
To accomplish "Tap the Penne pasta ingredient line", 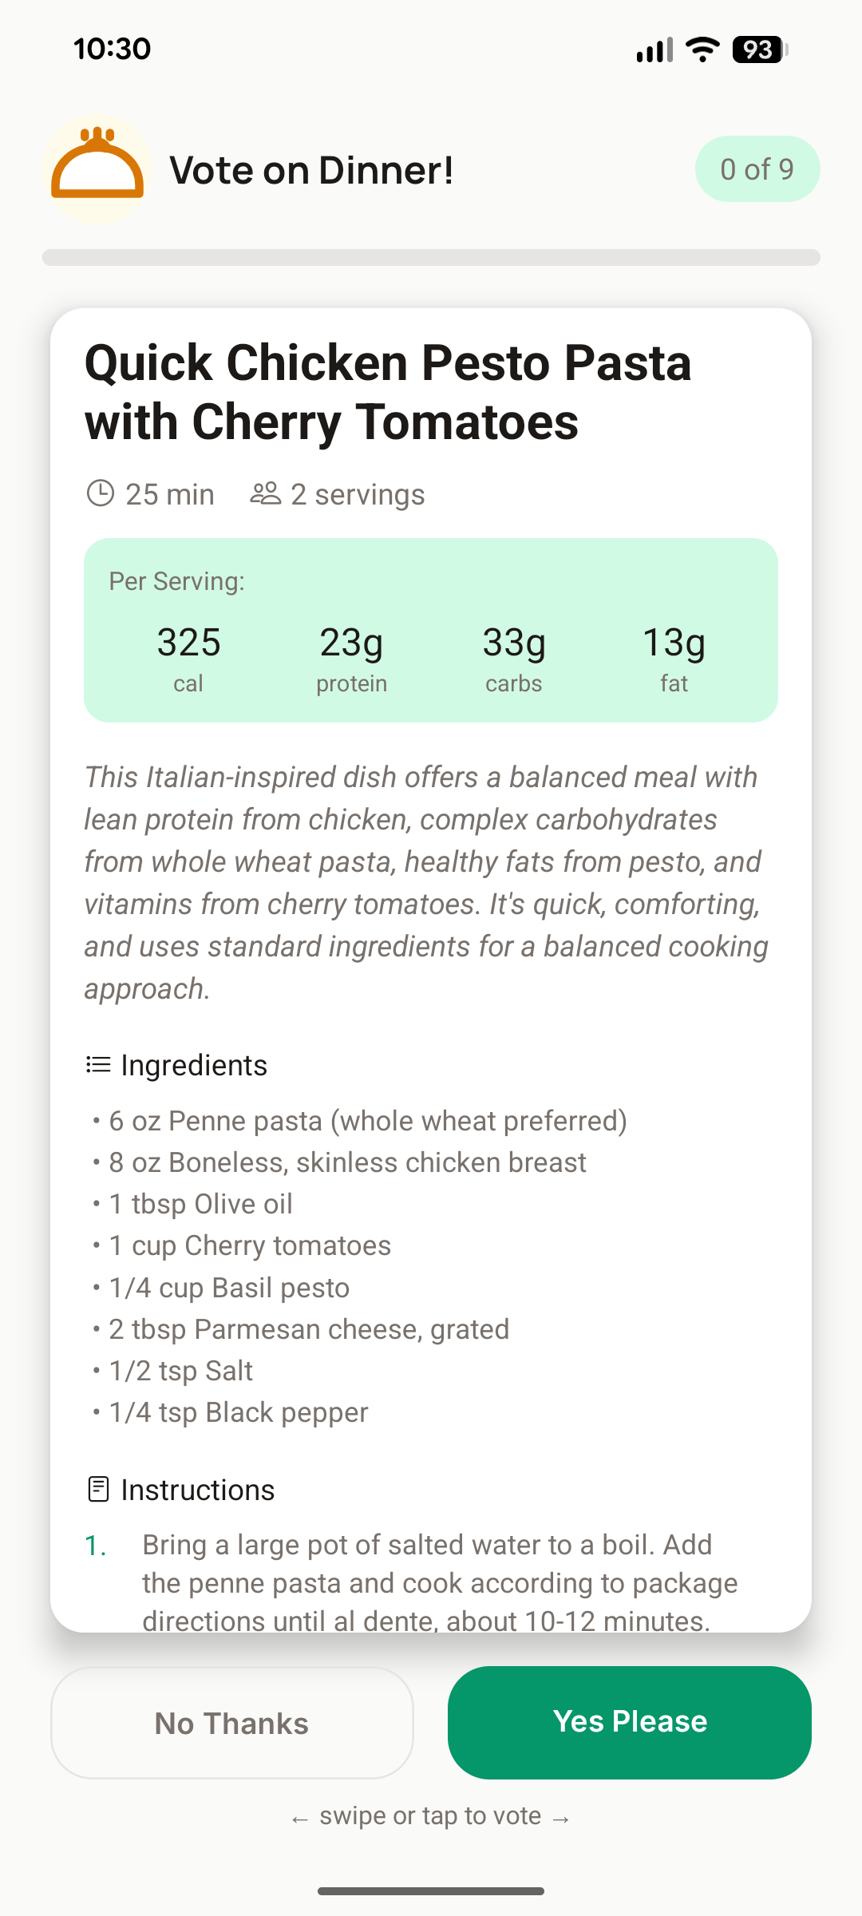I will [x=367, y=1121].
